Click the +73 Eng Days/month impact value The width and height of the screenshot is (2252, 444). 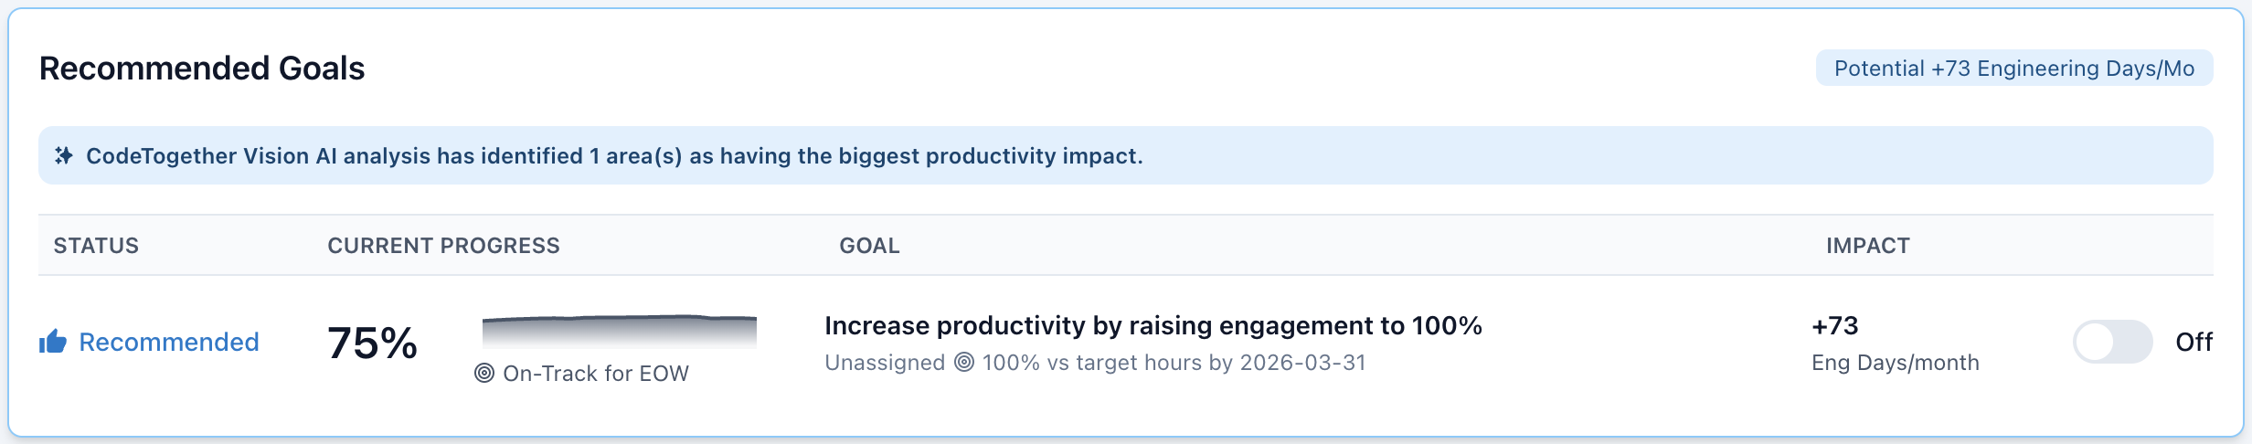pos(1896,344)
